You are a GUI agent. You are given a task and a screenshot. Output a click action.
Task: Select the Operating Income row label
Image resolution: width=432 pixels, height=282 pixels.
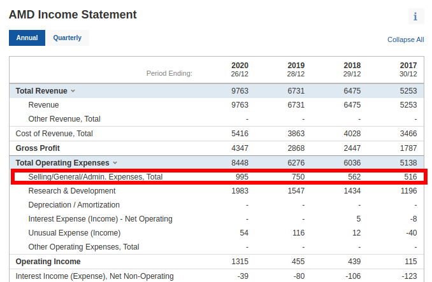48,262
